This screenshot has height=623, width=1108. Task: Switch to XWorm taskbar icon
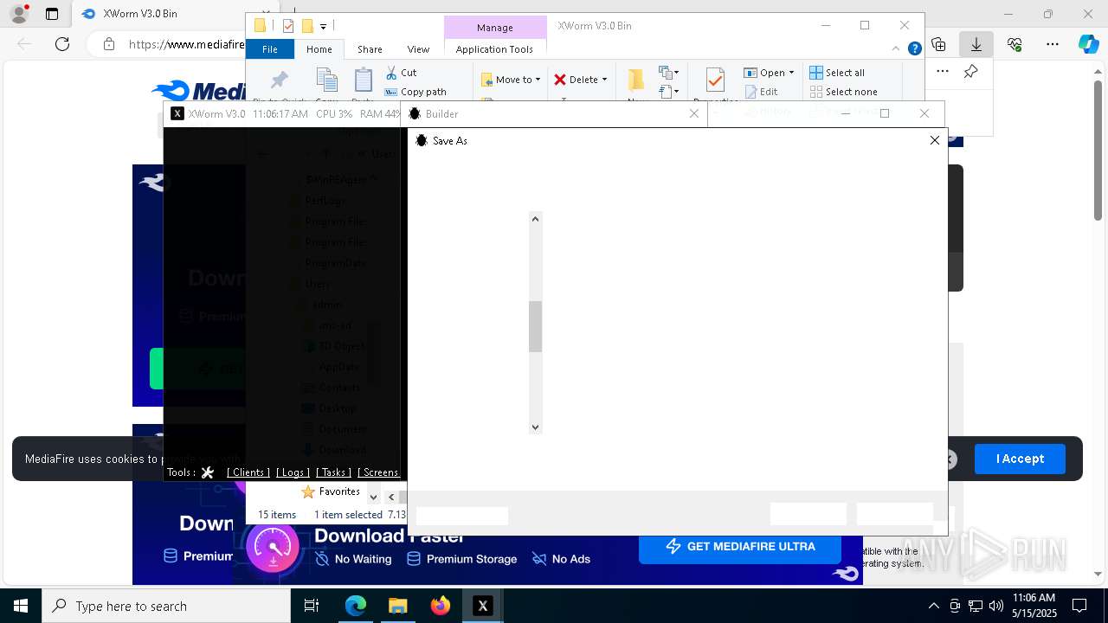pos(483,606)
